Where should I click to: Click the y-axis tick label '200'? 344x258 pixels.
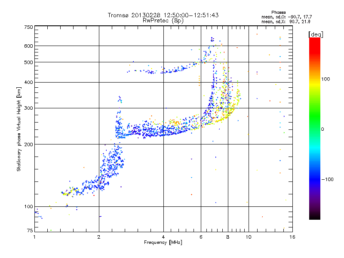(28, 144)
